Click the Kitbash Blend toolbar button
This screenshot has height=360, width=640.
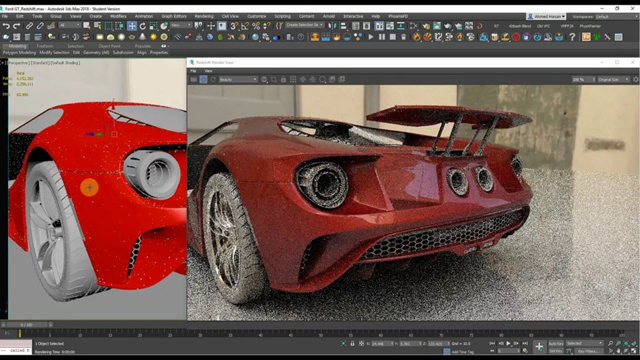[520, 26]
